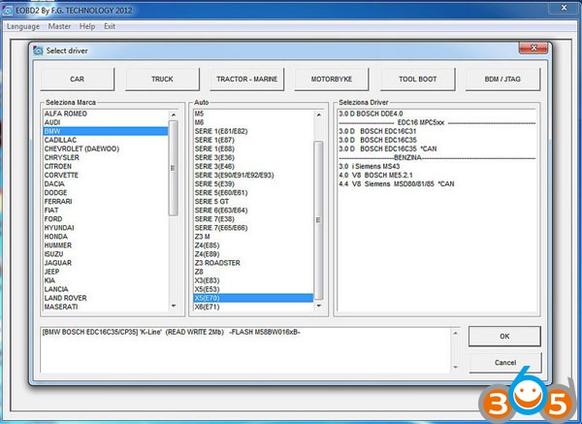
Task: Close the Select driver dialog
Action: tap(533, 48)
